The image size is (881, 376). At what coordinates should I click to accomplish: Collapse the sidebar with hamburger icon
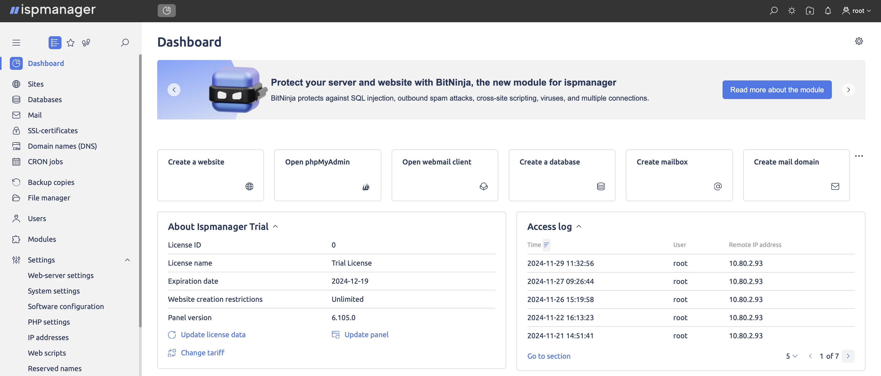tap(16, 42)
